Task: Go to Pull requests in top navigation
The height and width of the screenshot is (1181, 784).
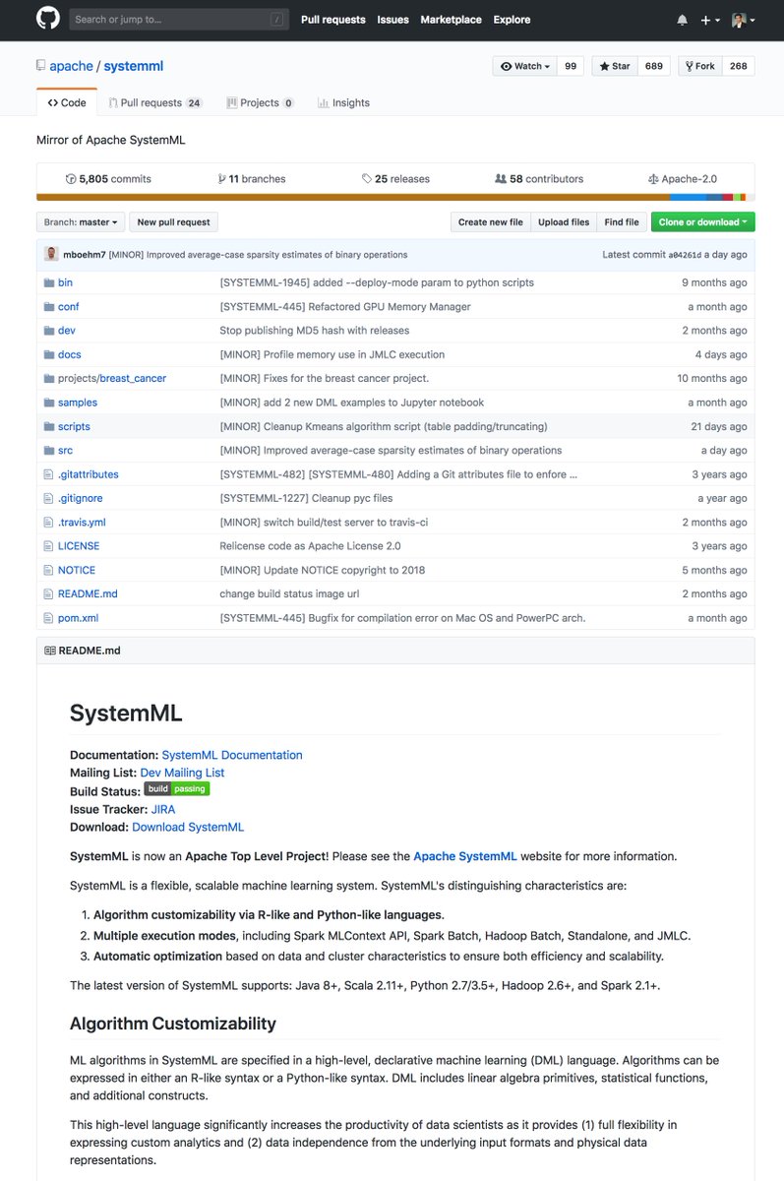Action: [332, 20]
